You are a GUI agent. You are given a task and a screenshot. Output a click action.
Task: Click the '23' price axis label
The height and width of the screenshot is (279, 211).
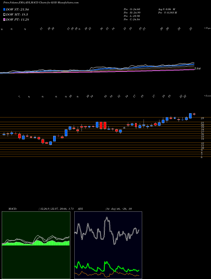click(202, 118)
